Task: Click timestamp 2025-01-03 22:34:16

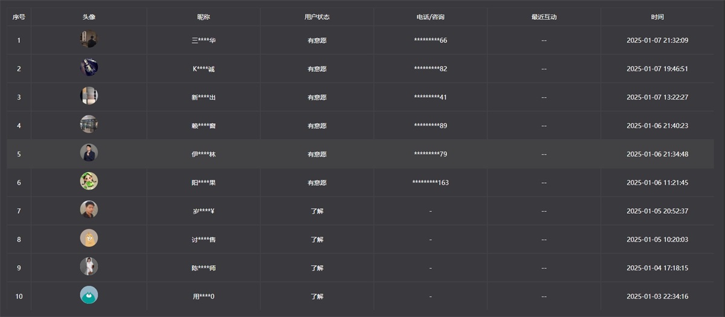Action: (x=657, y=296)
